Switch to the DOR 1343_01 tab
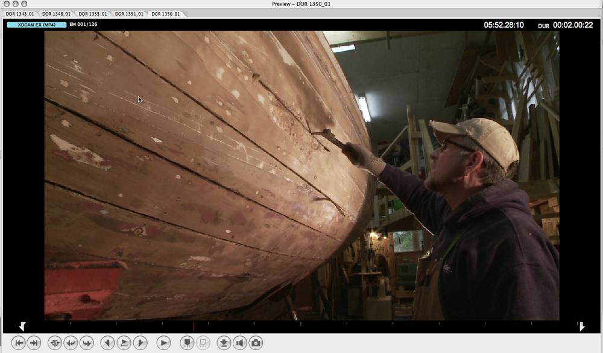This screenshot has width=603, height=353. [x=20, y=13]
